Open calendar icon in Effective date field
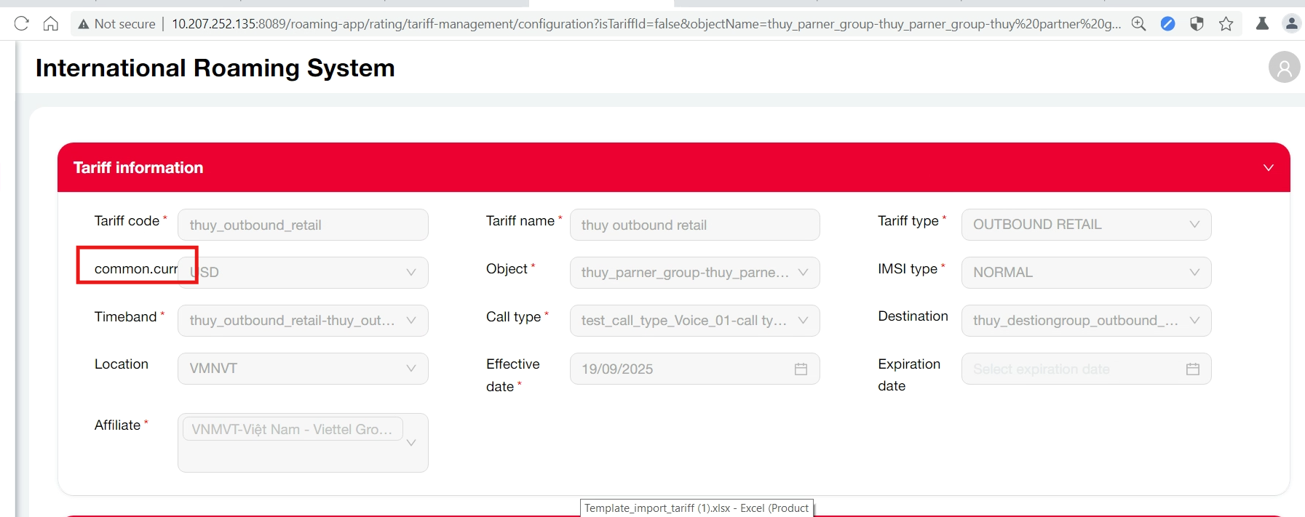The image size is (1305, 517). tap(801, 369)
